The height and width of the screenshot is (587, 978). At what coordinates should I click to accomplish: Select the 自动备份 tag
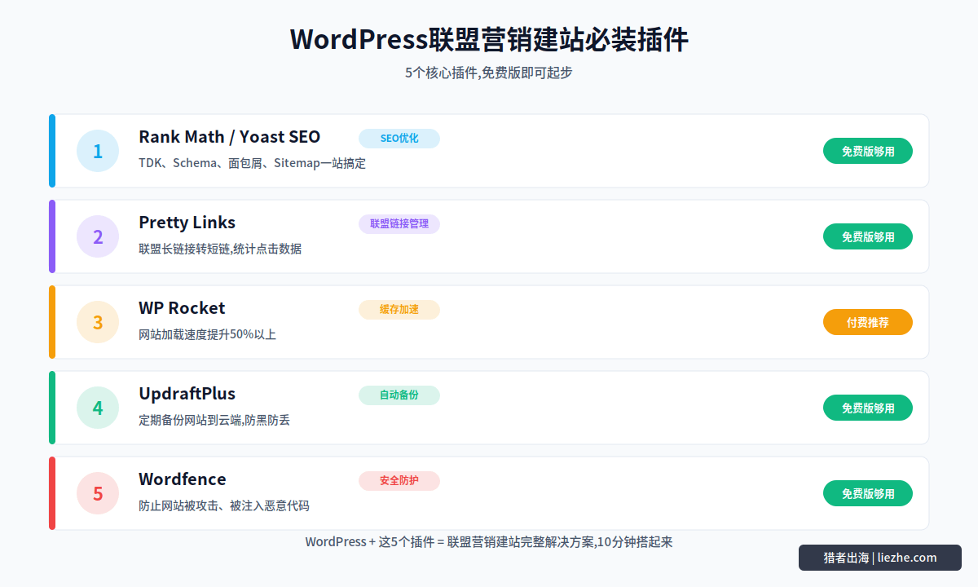[399, 395]
